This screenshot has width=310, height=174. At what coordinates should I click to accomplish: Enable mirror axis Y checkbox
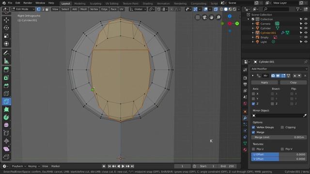tap(253, 99)
